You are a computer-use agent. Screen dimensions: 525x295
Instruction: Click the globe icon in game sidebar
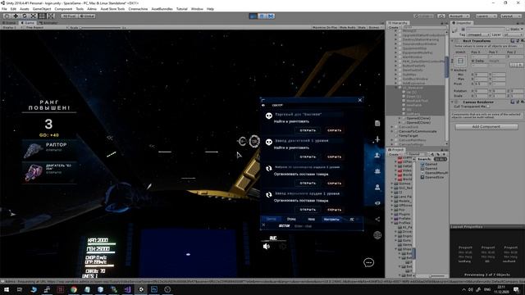pos(377,235)
